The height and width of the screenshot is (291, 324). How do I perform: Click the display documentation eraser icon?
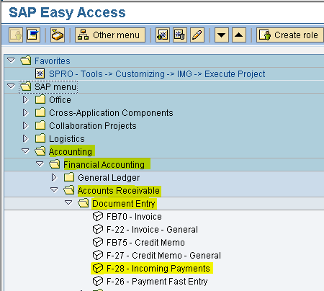(x=58, y=35)
